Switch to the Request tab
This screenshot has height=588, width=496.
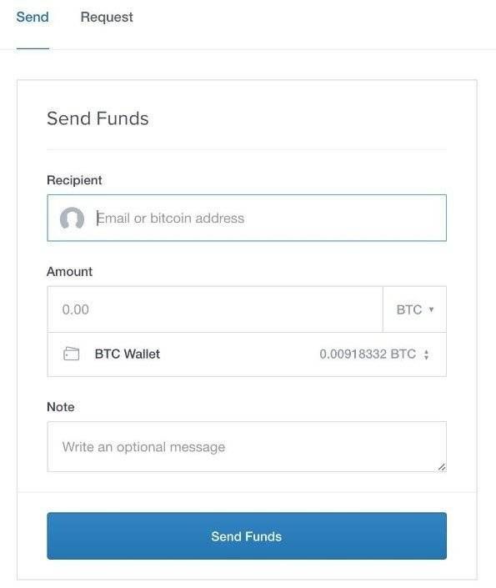point(107,18)
